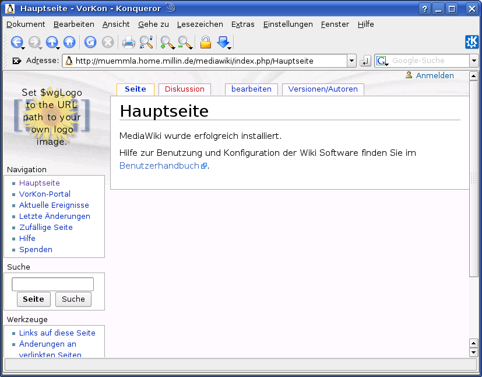482x377 pixels.
Task: Click the penguin icon in the title bar
Action: pos(10,9)
